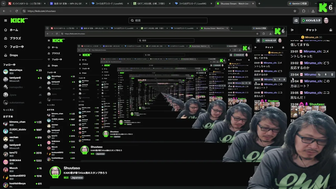Open the oechan channel
This screenshot has height=189, width=336.
click(22, 139)
